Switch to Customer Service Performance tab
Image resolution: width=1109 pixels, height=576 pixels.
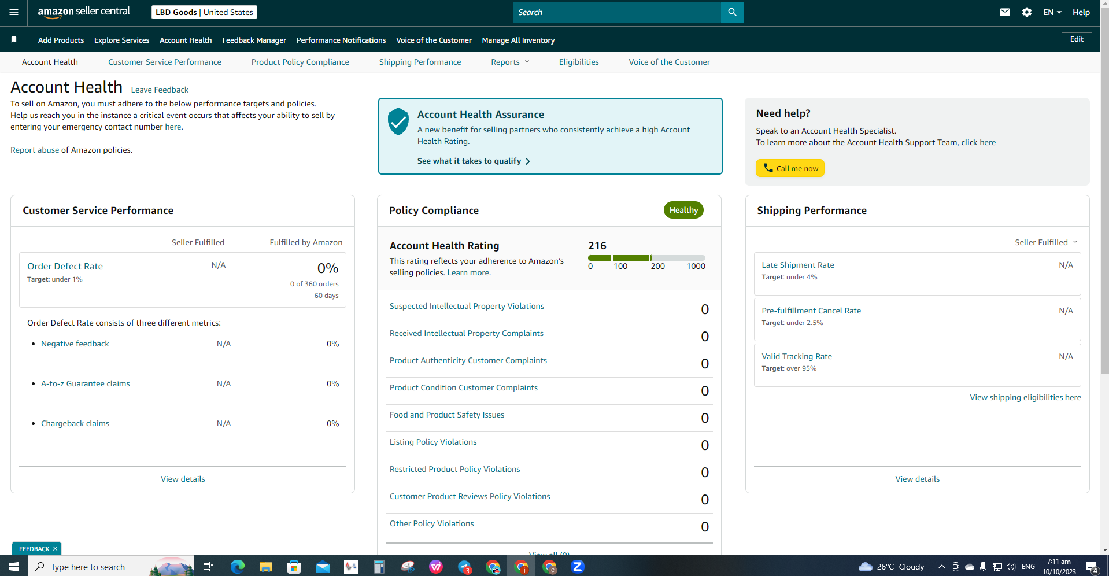pos(165,62)
